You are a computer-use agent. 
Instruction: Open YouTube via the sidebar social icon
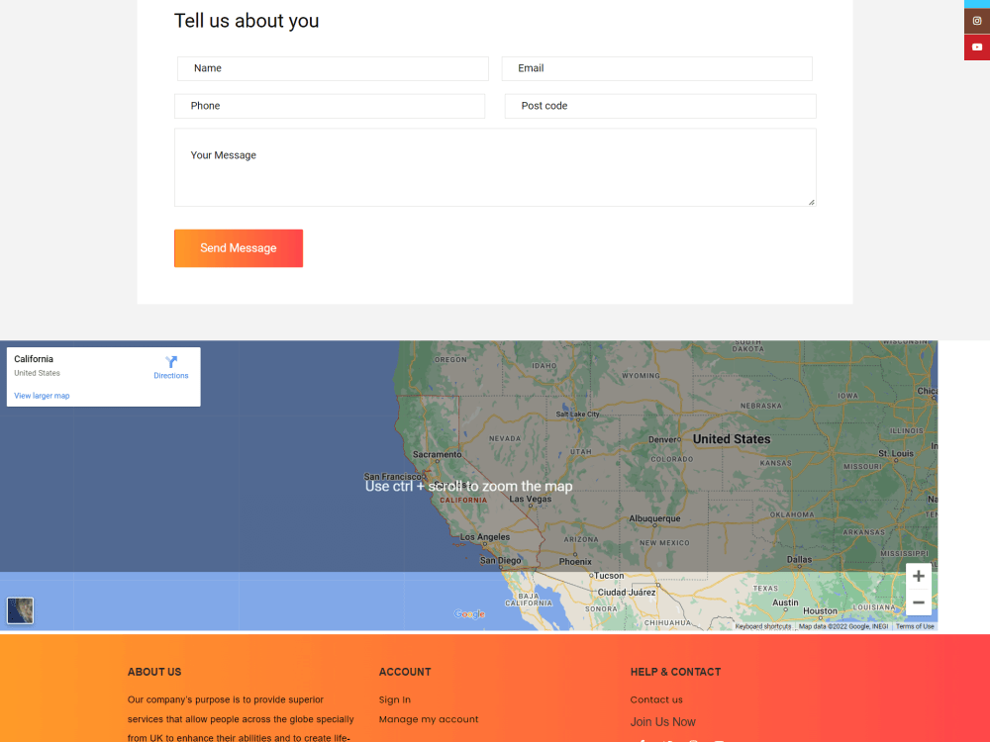(x=976, y=46)
